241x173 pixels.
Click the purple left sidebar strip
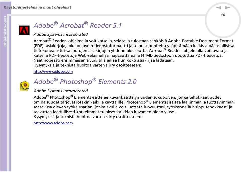pyautogui.click(x=5, y=86)
